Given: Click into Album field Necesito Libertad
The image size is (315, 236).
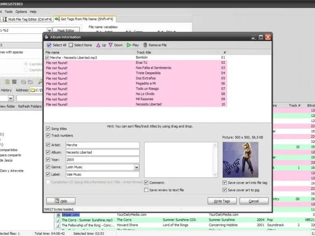Looking at the screenshot, I should pyautogui.click(x=102, y=152).
